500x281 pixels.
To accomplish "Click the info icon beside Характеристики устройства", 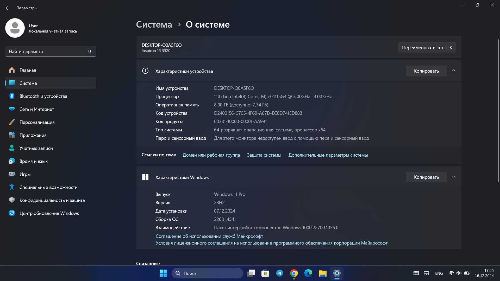I will click(x=145, y=71).
